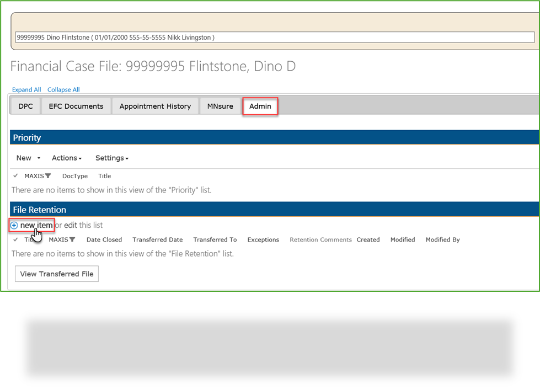Open the Actions dropdown

[x=66, y=158]
